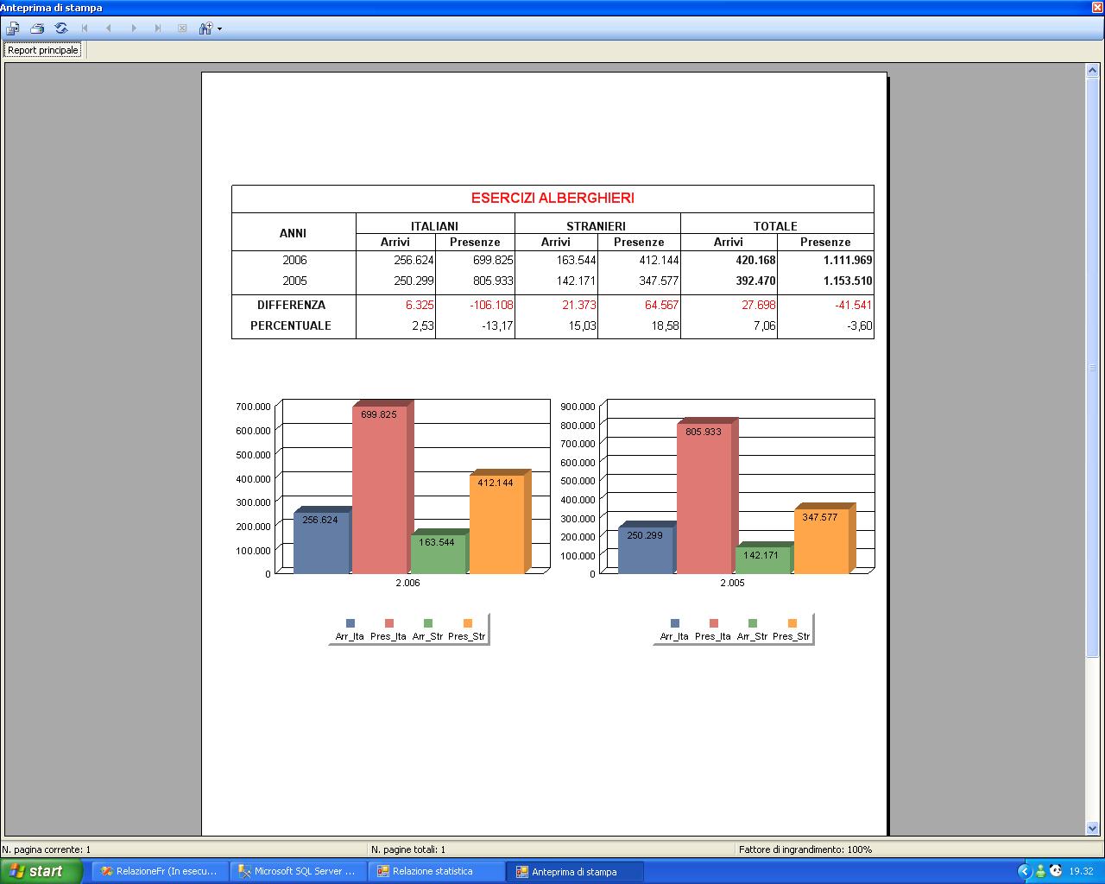Click Arr_Str green swatch in 2005 legend
Viewport: 1105px width, 884px height.
(x=753, y=623)
